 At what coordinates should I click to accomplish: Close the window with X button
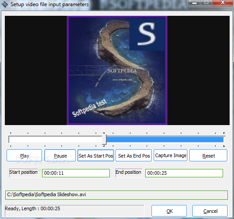pos(223,3)
